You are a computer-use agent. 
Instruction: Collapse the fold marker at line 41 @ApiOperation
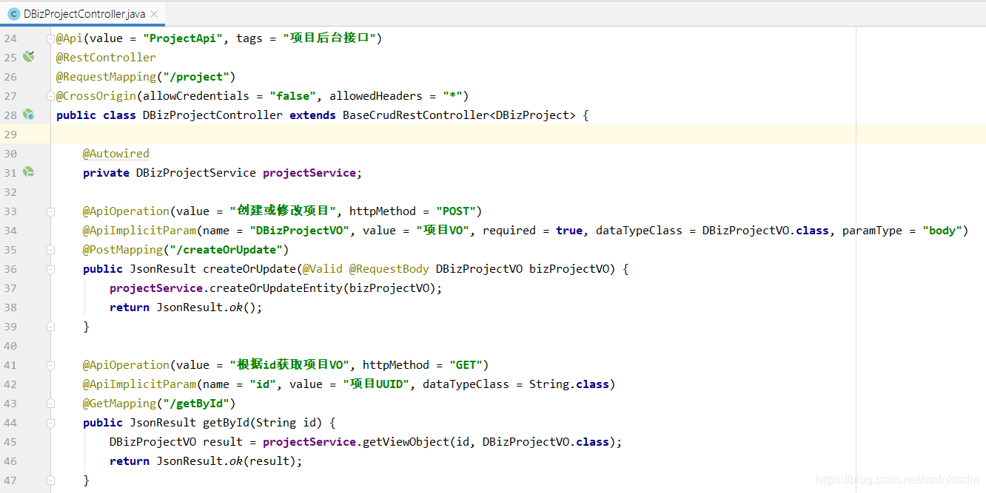point(50,364)
